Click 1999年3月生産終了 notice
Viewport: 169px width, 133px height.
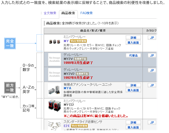tap(78, 63)
